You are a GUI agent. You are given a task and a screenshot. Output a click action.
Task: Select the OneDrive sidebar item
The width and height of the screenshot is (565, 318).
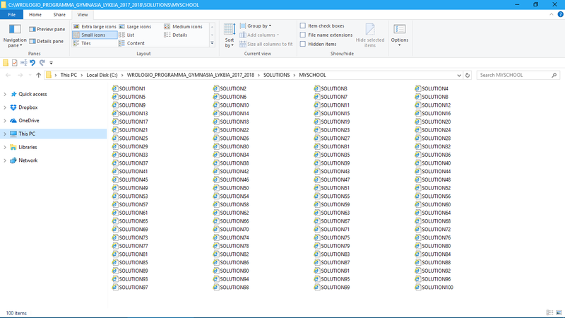(29, 121)
